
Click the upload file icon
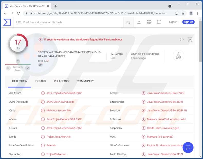139,22
